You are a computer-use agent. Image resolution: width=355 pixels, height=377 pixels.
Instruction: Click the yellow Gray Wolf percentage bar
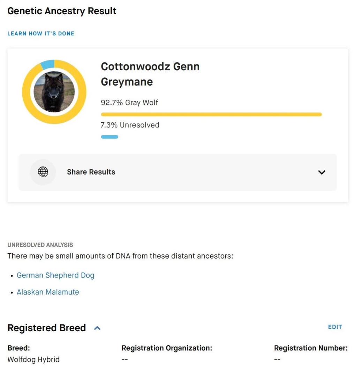211,114
